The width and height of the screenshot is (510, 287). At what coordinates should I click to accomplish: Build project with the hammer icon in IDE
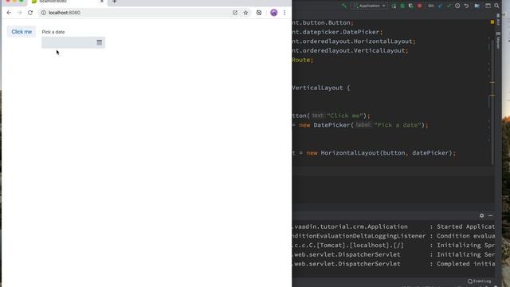[344, 6]
